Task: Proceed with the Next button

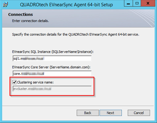Action: pyautogui.click(x=111, y=113)
